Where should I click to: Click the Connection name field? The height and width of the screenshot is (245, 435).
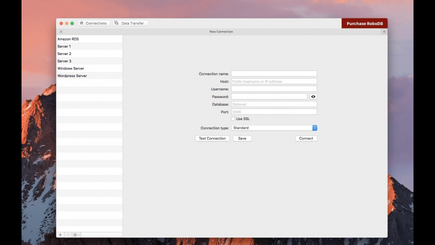coord(274,73)
